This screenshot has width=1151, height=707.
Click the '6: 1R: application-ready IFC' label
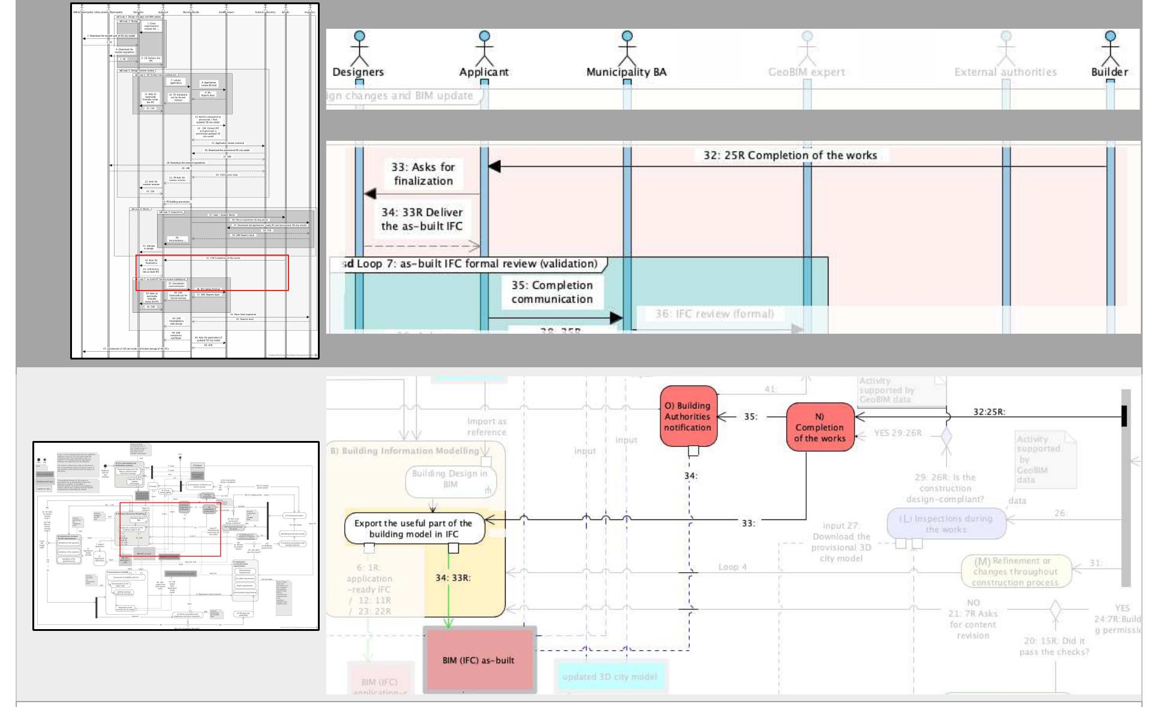tap(369, 578)
